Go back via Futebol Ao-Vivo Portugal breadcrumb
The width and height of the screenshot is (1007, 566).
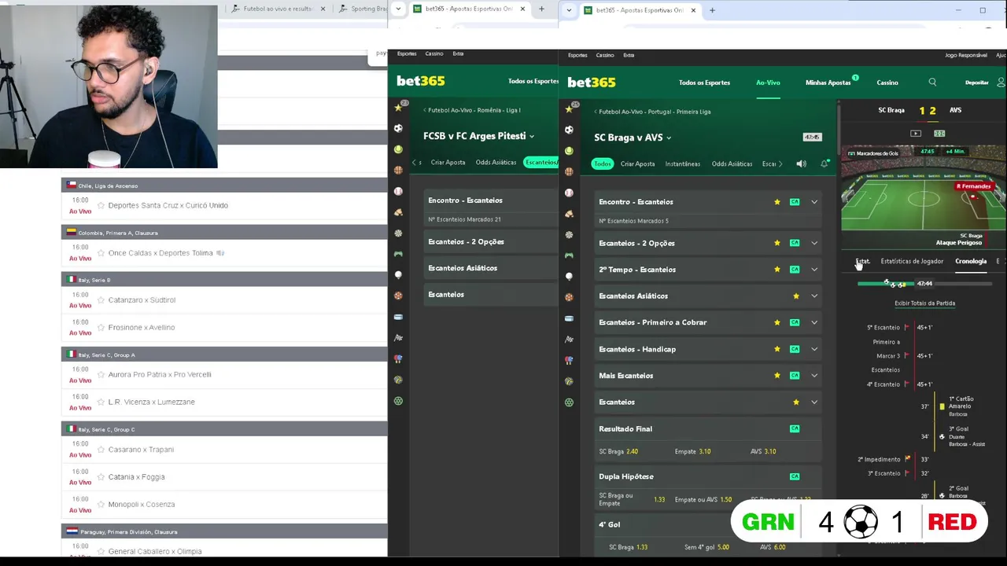pos(652,112)
